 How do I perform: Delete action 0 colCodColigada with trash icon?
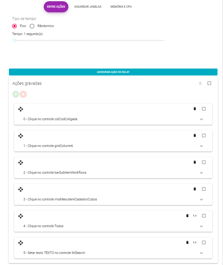(195, 109)
